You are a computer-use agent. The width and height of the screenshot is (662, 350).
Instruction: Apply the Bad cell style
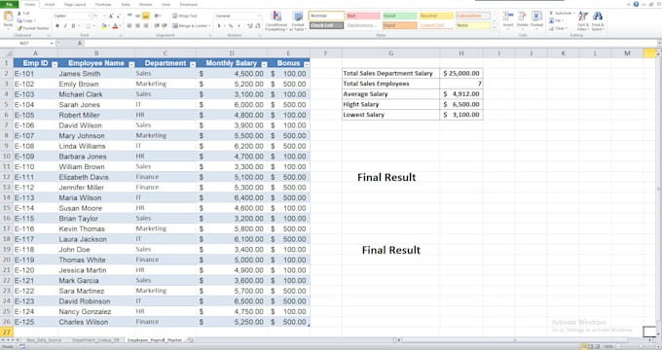click(363, 16)
